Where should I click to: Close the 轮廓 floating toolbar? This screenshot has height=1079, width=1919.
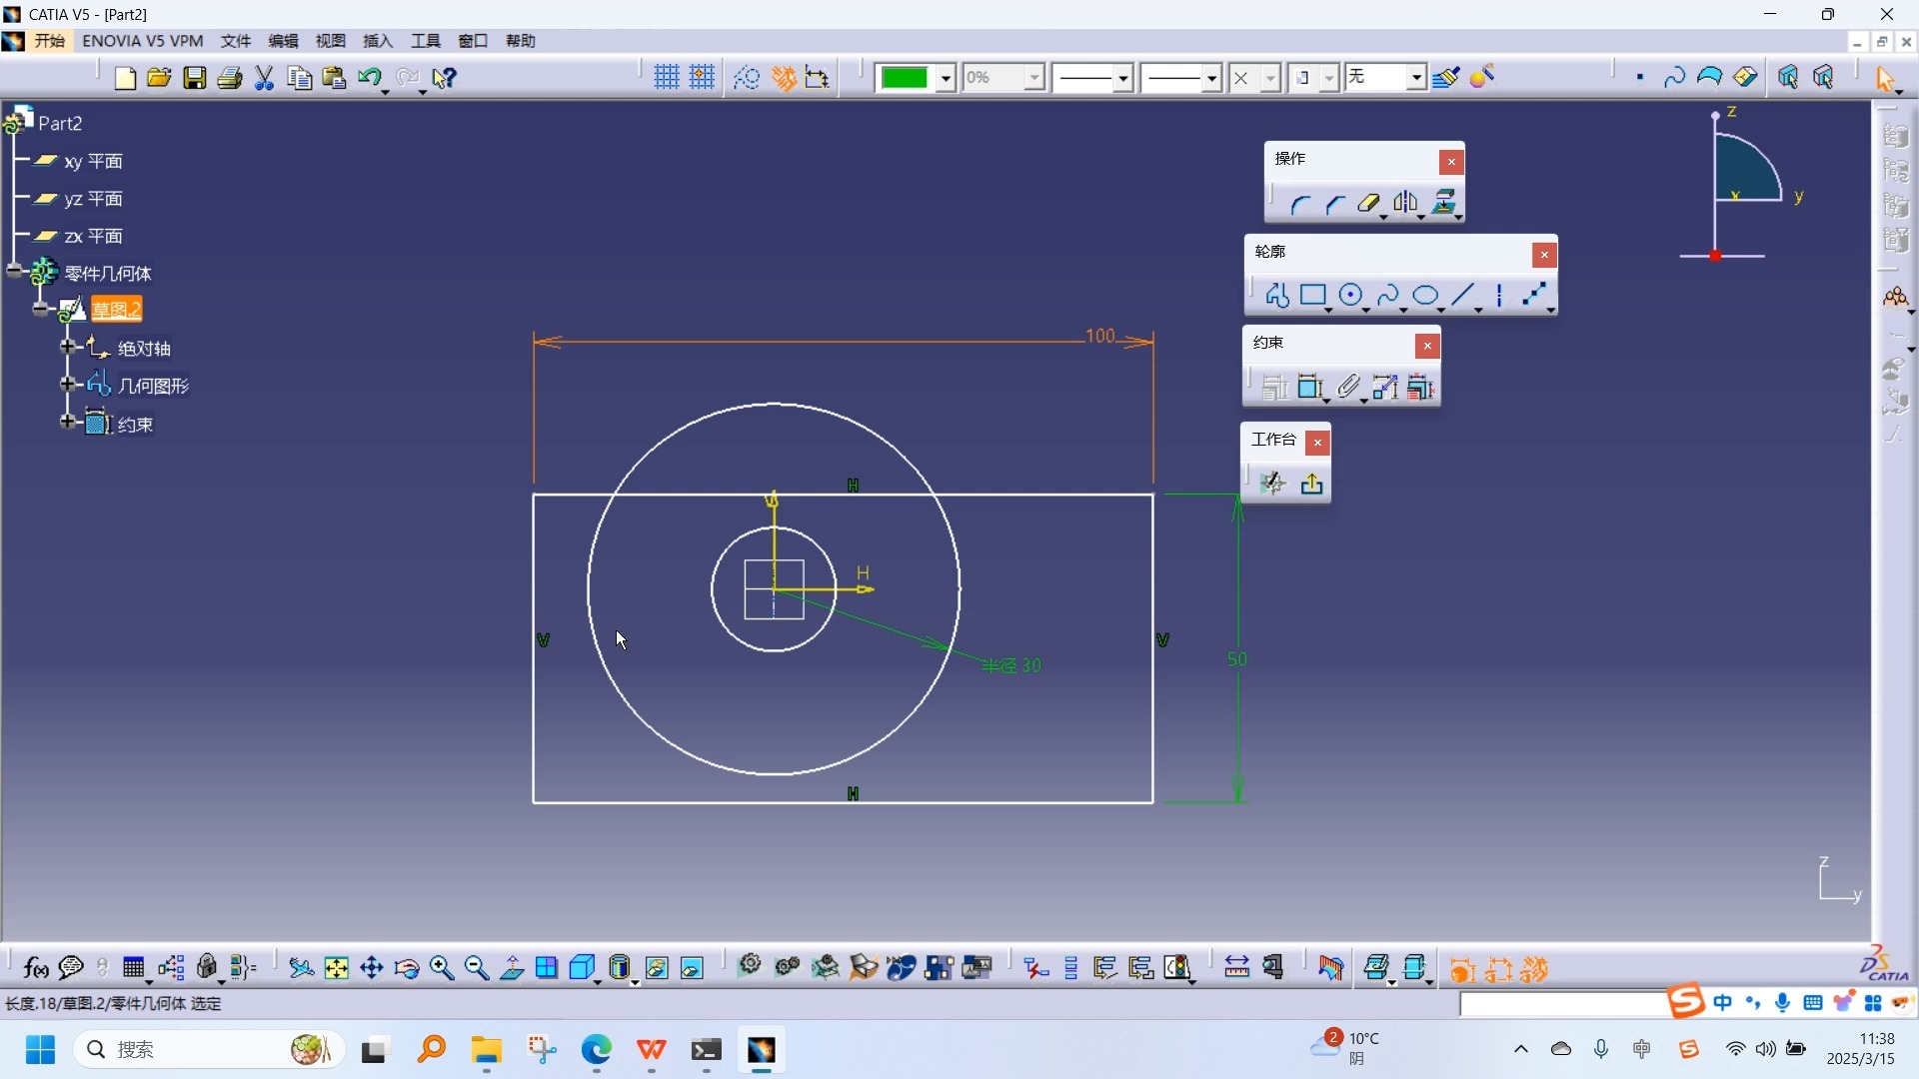pos(1544,255)
